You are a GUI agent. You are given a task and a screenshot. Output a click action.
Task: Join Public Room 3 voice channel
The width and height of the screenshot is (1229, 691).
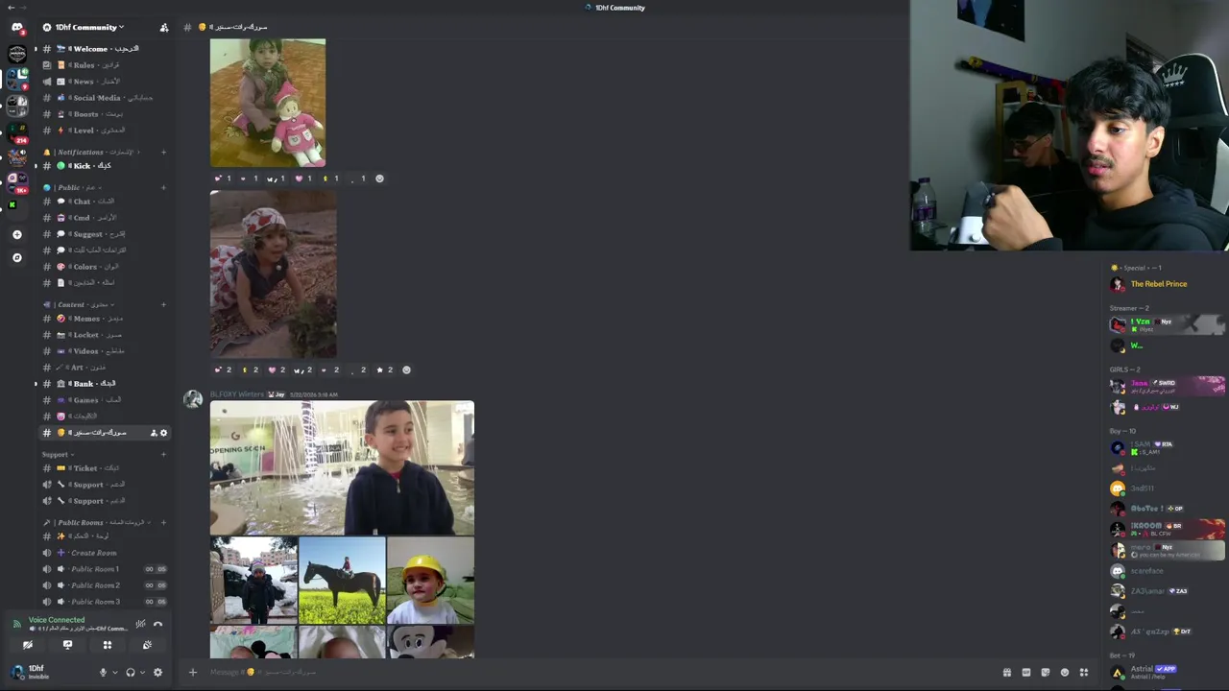click(x=105, y=602)
